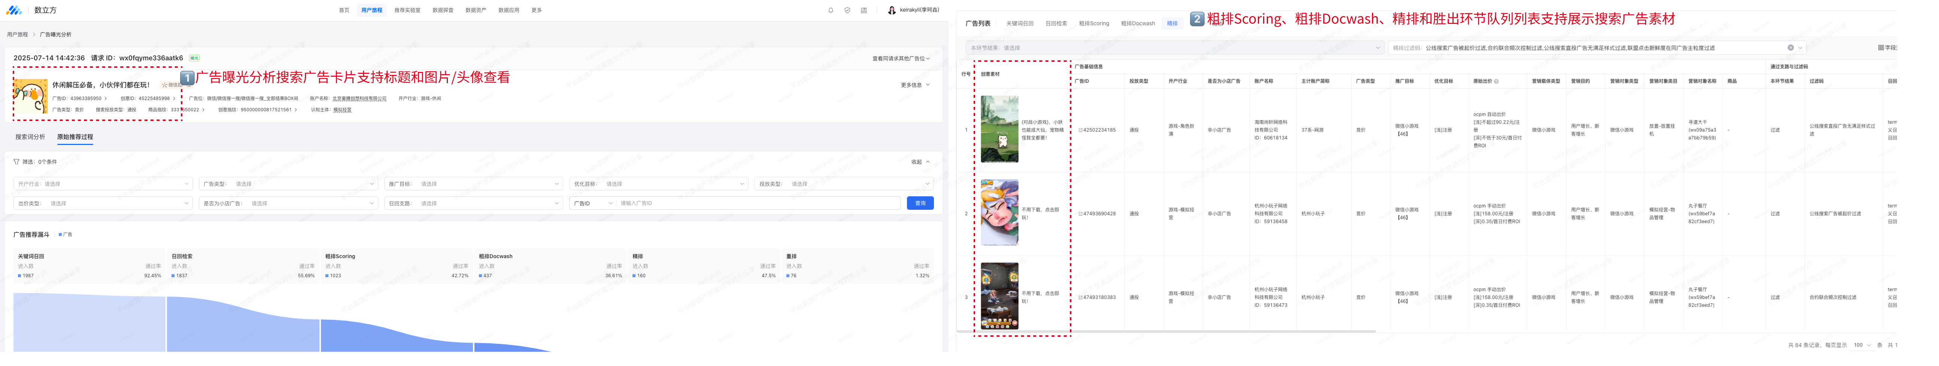1939x366 pixels.
Task: Open the page size 100 selector
Action: pos(1861,346)
